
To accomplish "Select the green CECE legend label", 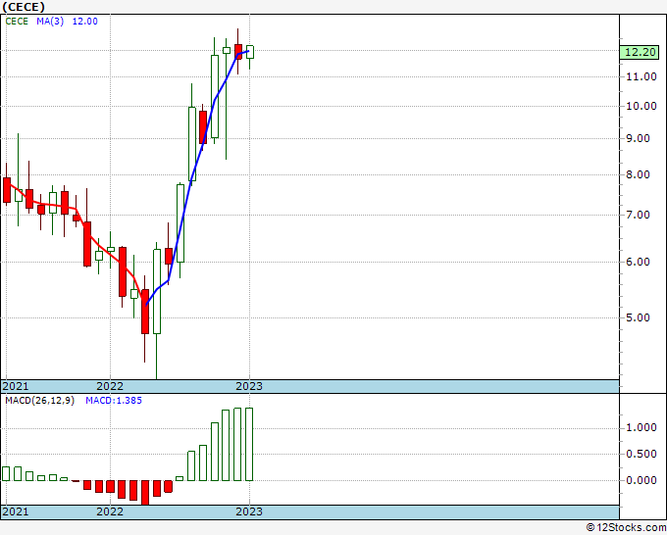I will pyautogui.click(x=17, y=22).
